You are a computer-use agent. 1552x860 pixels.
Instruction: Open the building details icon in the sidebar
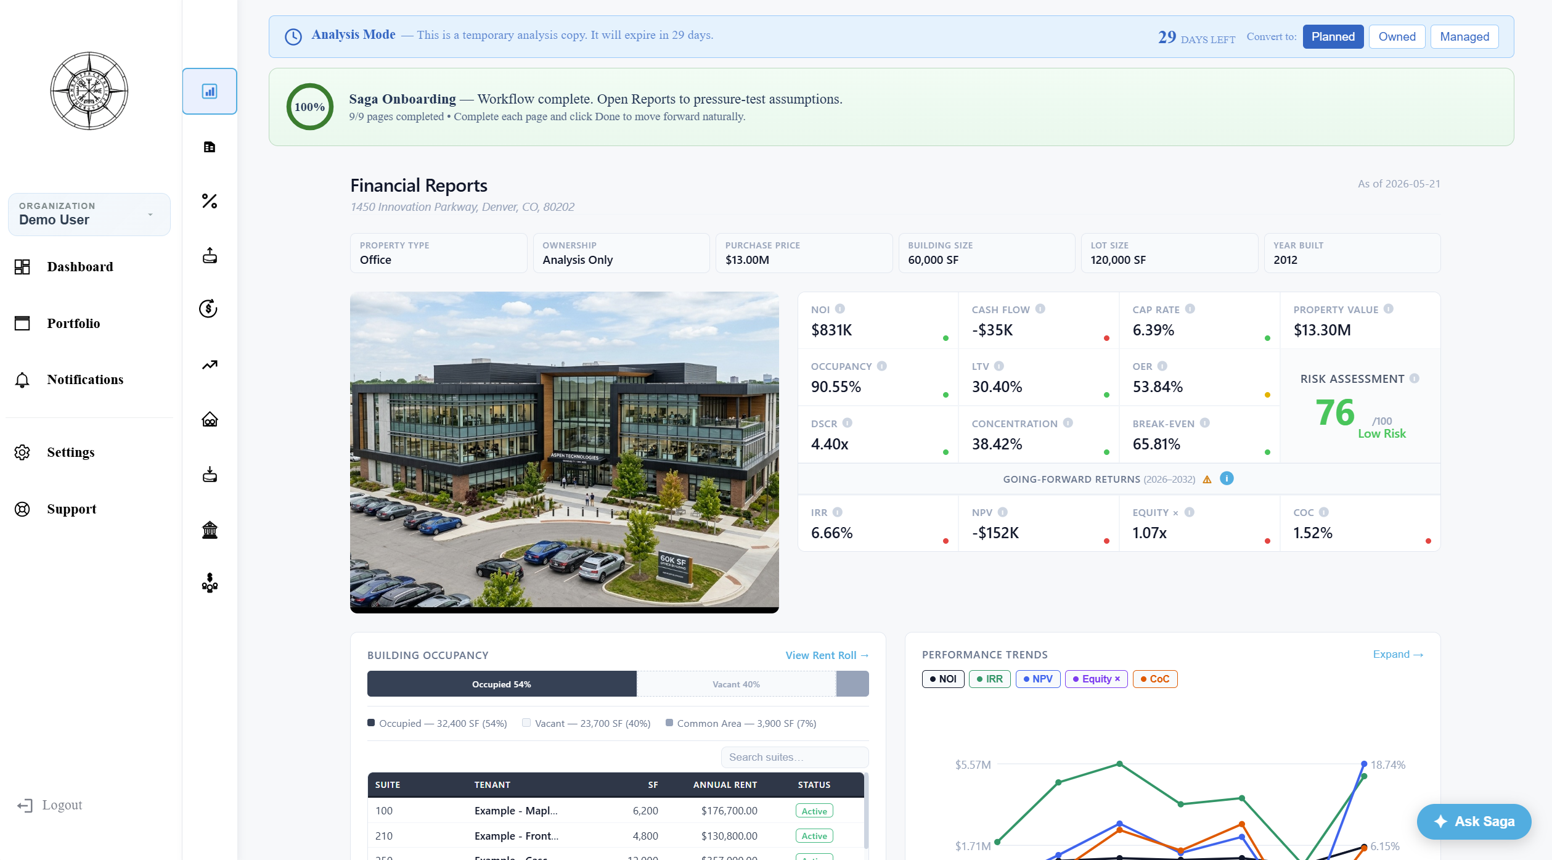point(210,147)
